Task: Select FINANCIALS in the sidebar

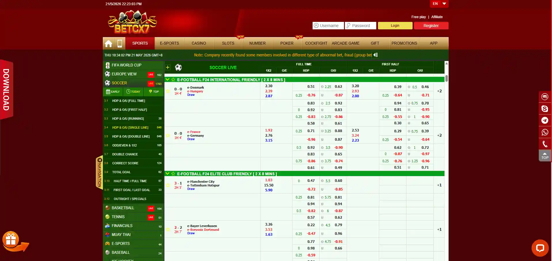Action: click(x=133, y=226)
